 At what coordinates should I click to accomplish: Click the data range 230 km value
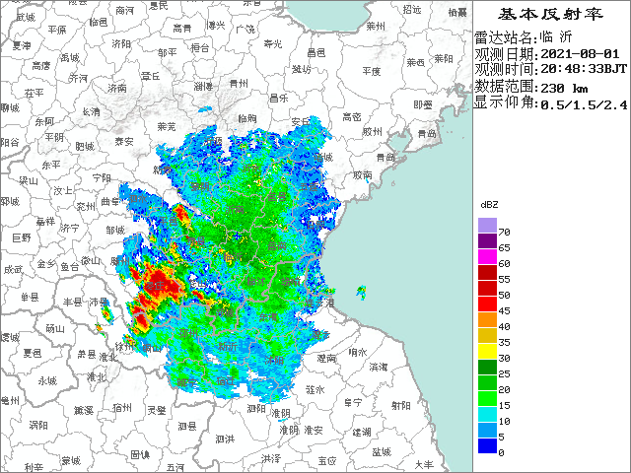coord(565,86)
